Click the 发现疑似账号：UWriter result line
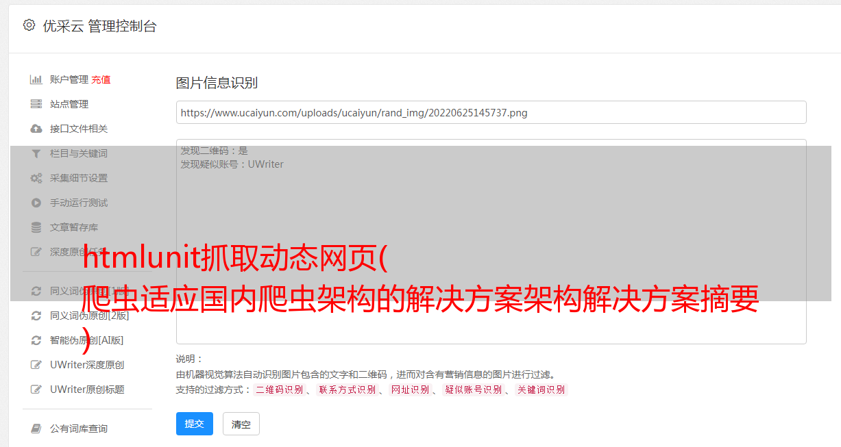The image size is (841, 447). (x=232, y=164)
